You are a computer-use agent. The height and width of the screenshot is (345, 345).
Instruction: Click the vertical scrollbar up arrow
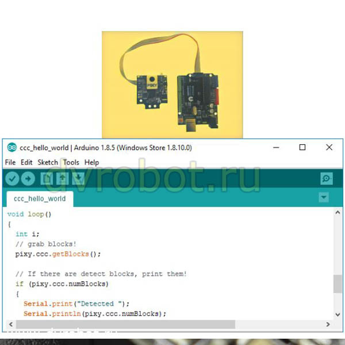[338, 213]
